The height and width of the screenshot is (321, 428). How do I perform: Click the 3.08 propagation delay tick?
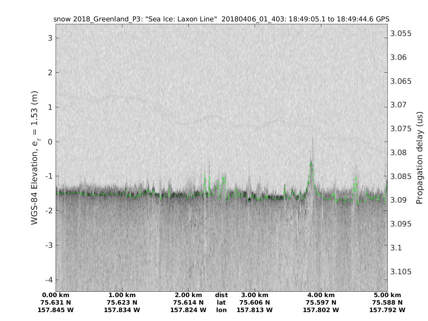click(399, 153)
